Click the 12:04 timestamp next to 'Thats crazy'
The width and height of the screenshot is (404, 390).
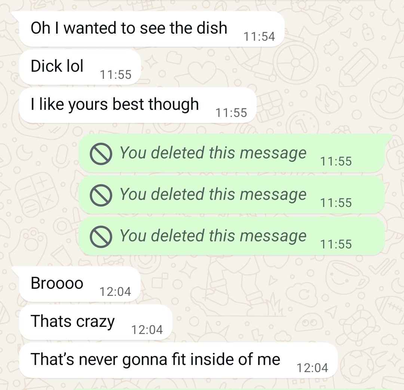tap(147, 330)
